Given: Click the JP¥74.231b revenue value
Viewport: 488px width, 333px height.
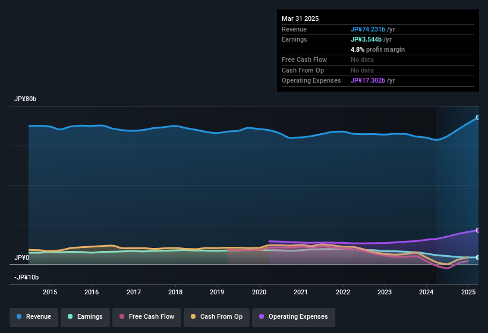Looking at the screenshot, I should (x=368, y=29).
